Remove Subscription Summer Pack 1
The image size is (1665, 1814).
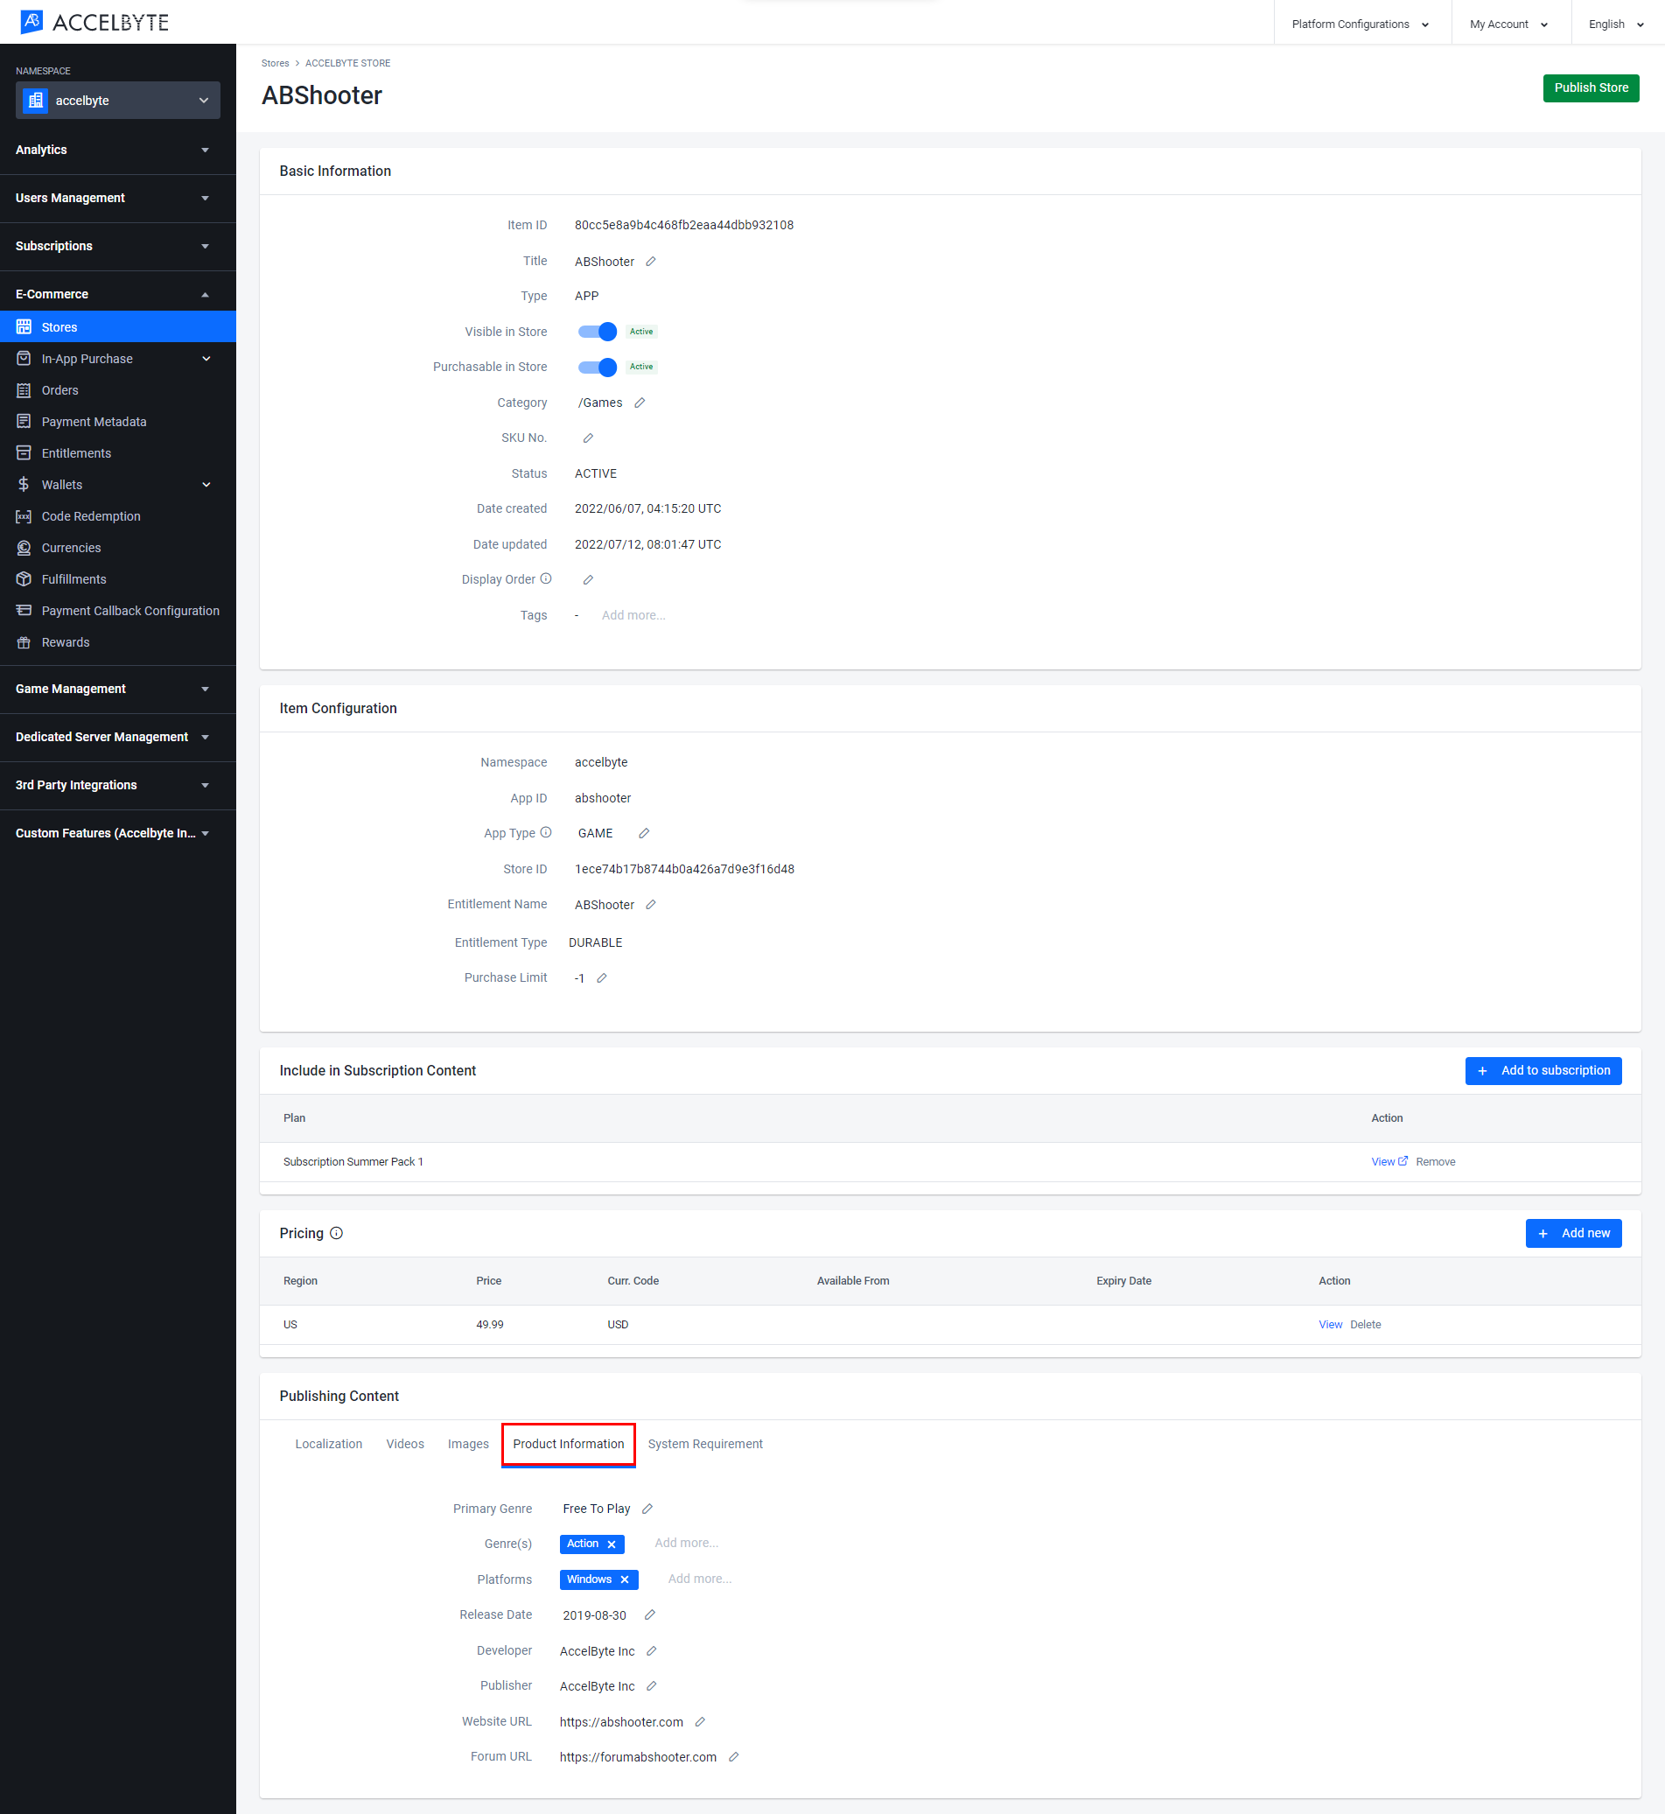1436,1161
